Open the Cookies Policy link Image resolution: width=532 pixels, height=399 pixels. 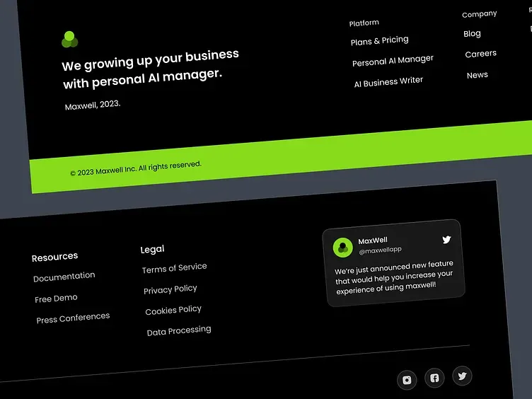(173, 310)
